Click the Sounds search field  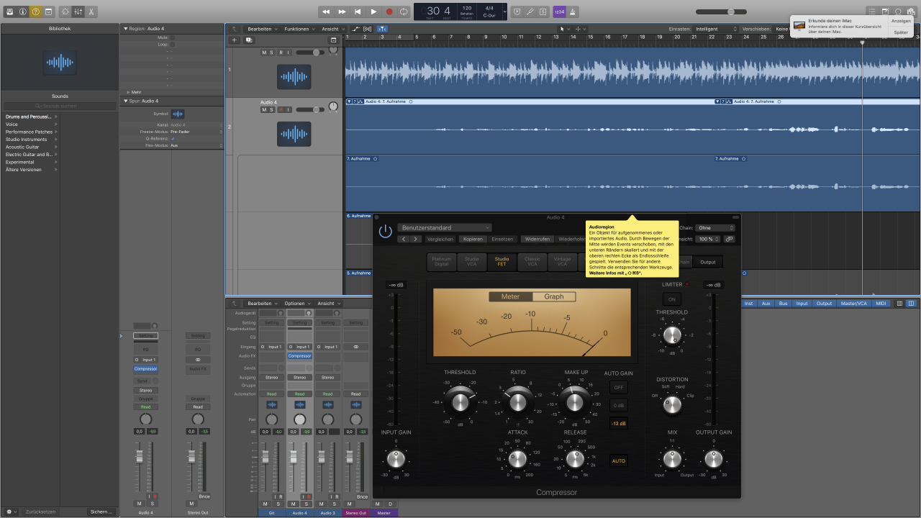[x=60, y=106]
